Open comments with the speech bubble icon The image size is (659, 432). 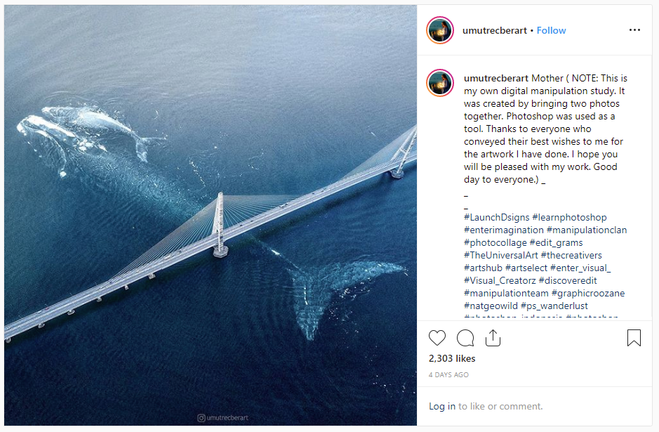point(465,338)
